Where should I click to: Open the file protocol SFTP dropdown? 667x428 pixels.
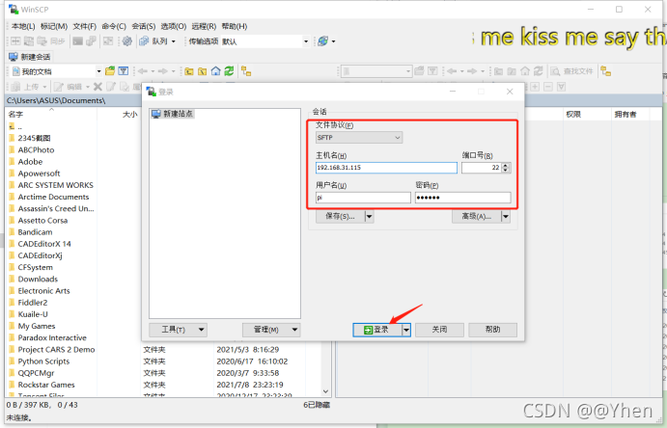coord(359,138)
